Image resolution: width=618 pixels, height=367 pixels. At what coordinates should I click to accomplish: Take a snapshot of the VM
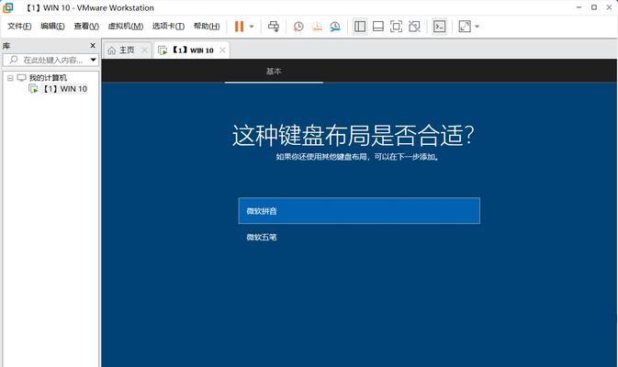coord(298,27)
